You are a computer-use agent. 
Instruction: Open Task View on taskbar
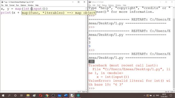[x=21, y=96]
